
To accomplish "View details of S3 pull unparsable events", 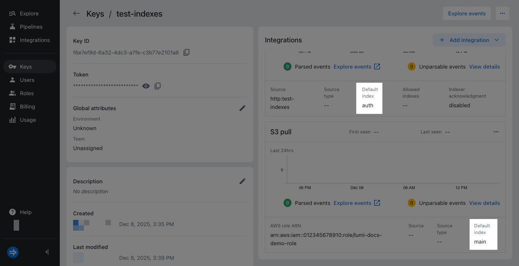I will point(484,203).
